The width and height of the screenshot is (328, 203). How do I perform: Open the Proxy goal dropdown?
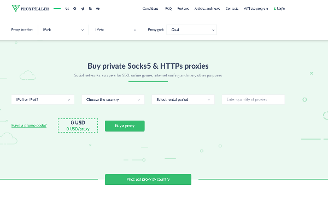coord(192,30)
